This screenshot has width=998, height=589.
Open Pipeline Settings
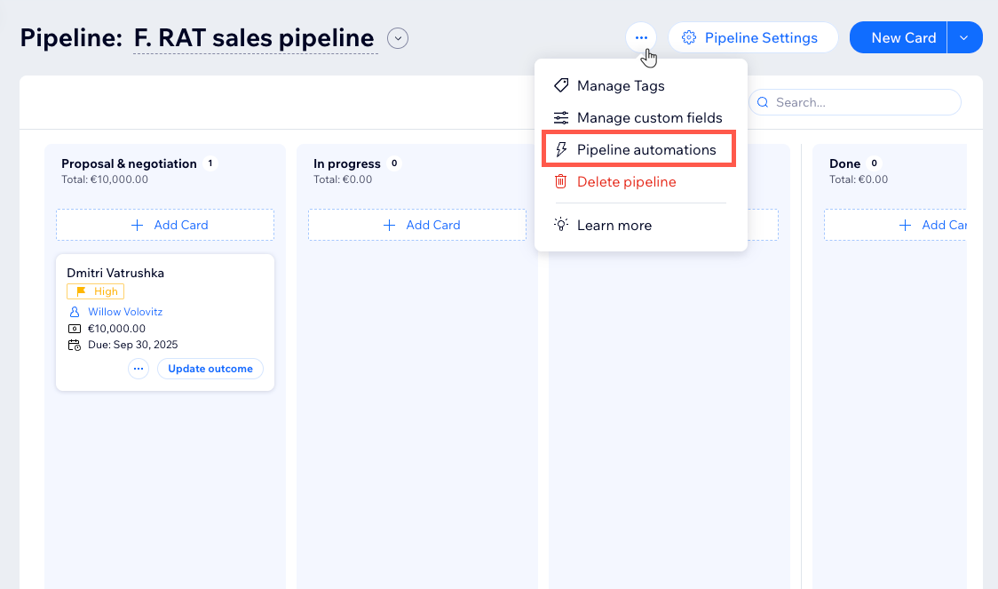pyautogui.click(x=753, y=37)
